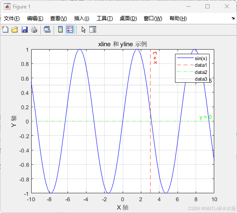Click the New Figure icon
This screenshot has width=237, height=213.
pyautogui.click(x=5, y=29)
